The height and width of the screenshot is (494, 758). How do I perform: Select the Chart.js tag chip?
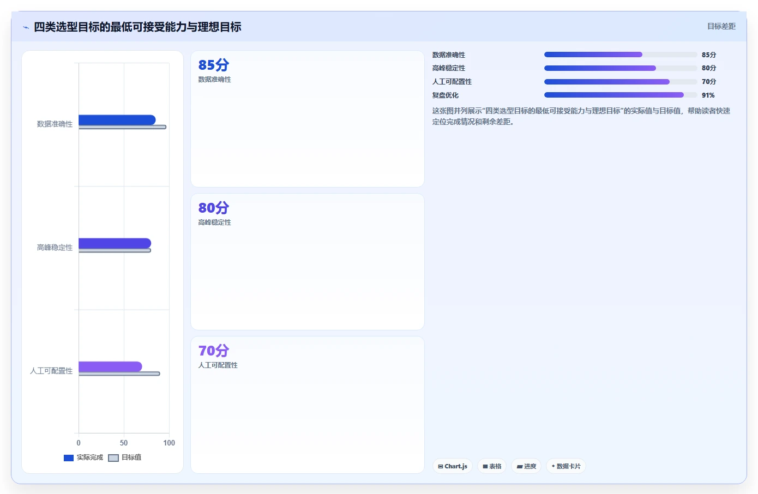pos(453,466)
